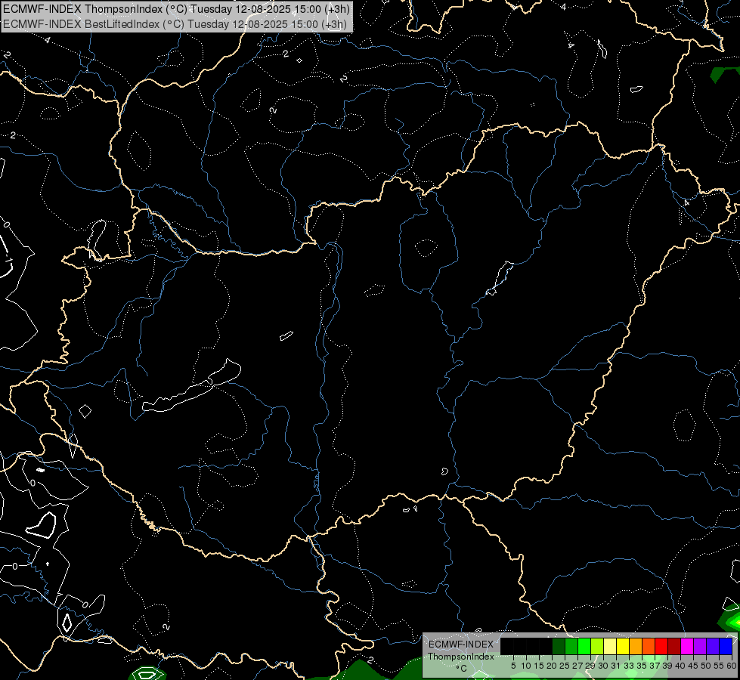The image size is (740, 680).
Task: Pick the pale yellow 30–31 legend swatch
Action: pos(610,646)
